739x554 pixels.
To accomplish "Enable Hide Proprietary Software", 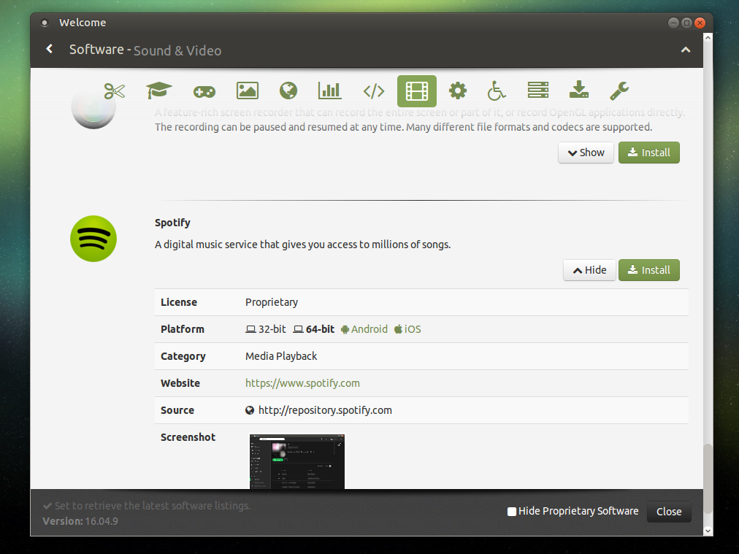I will pyautogui.click(x=511, y=512).
